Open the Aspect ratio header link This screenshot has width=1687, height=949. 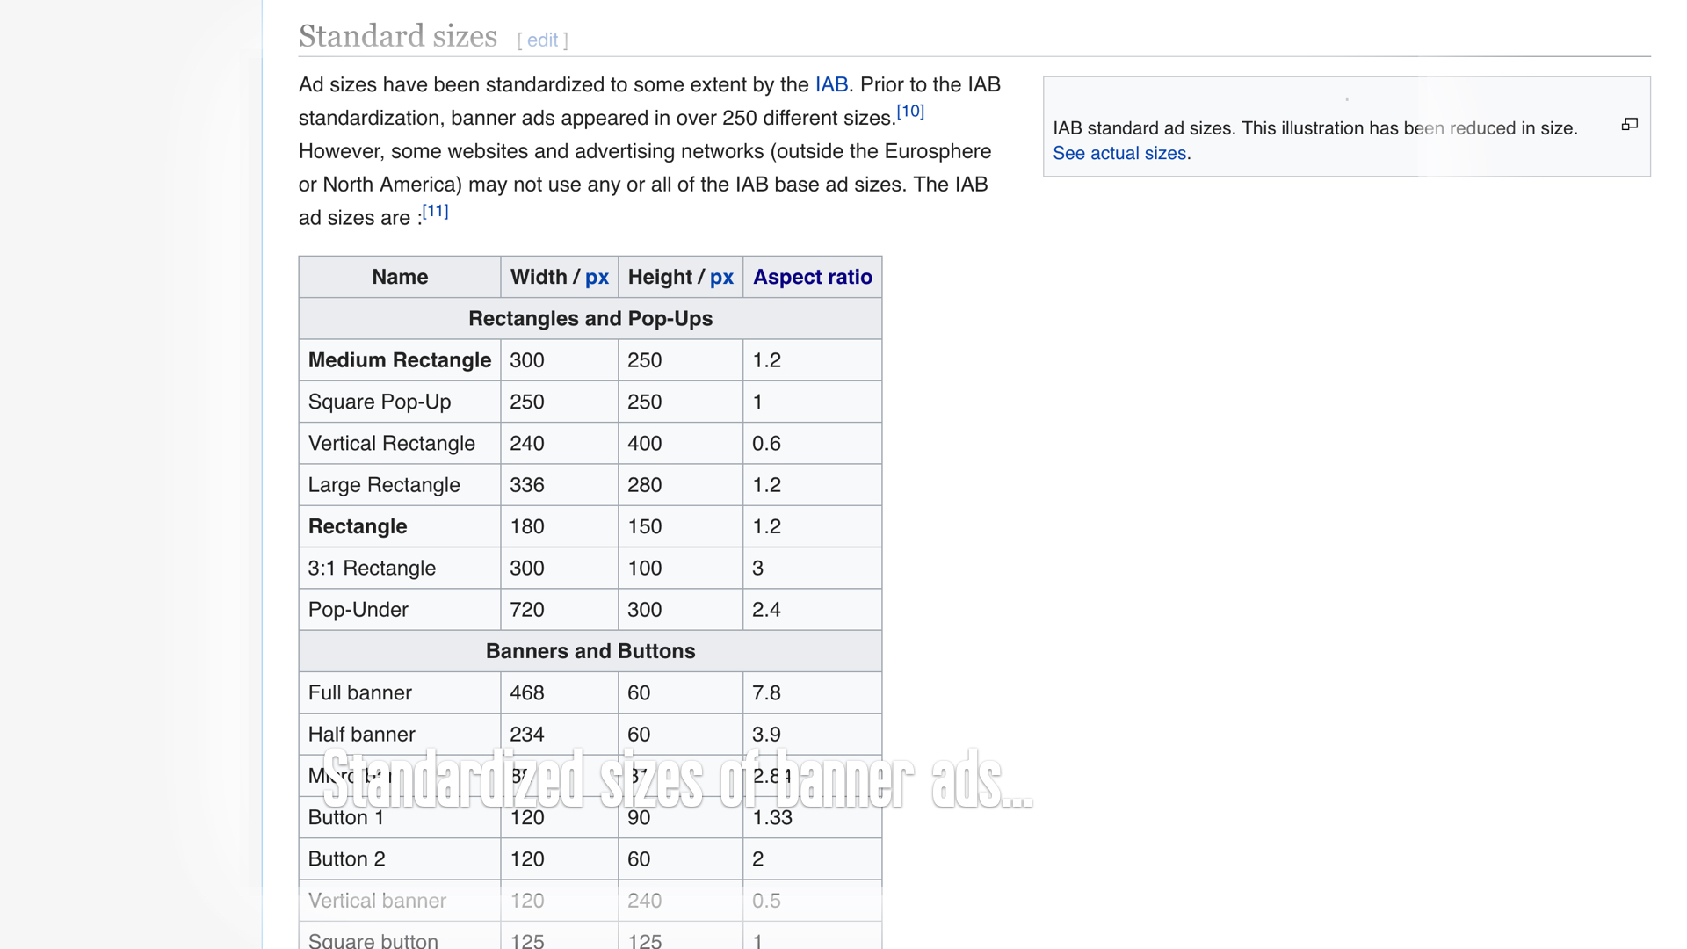813,278
